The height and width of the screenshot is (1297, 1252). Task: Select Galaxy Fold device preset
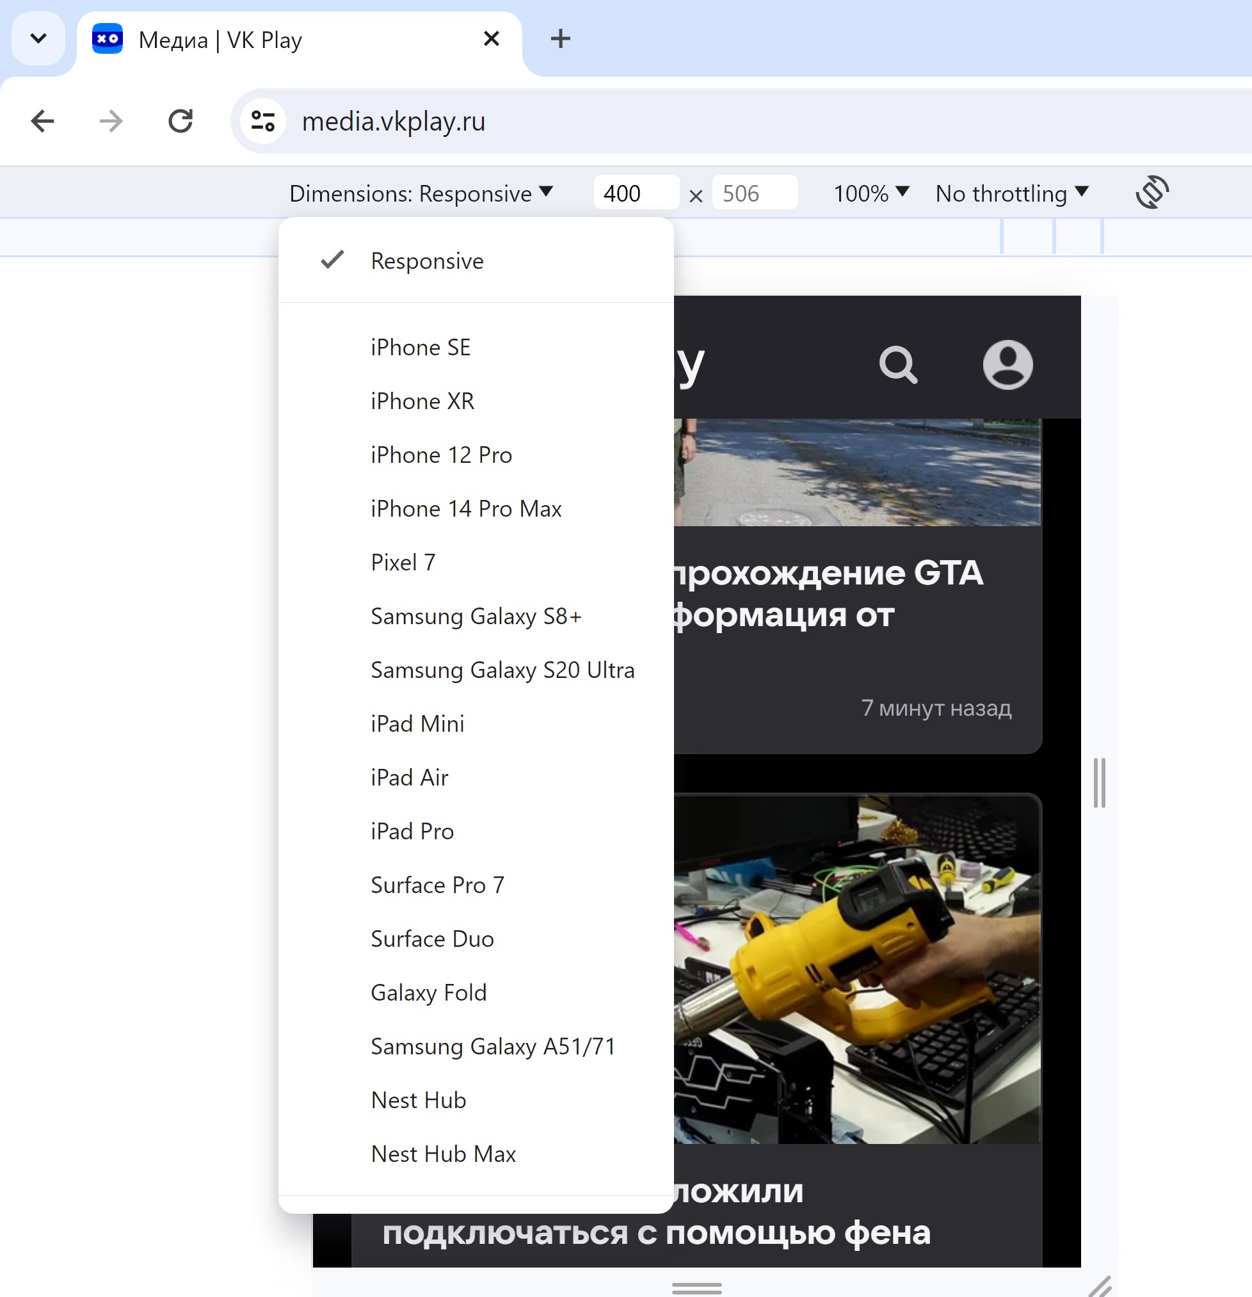click(428, 991)
